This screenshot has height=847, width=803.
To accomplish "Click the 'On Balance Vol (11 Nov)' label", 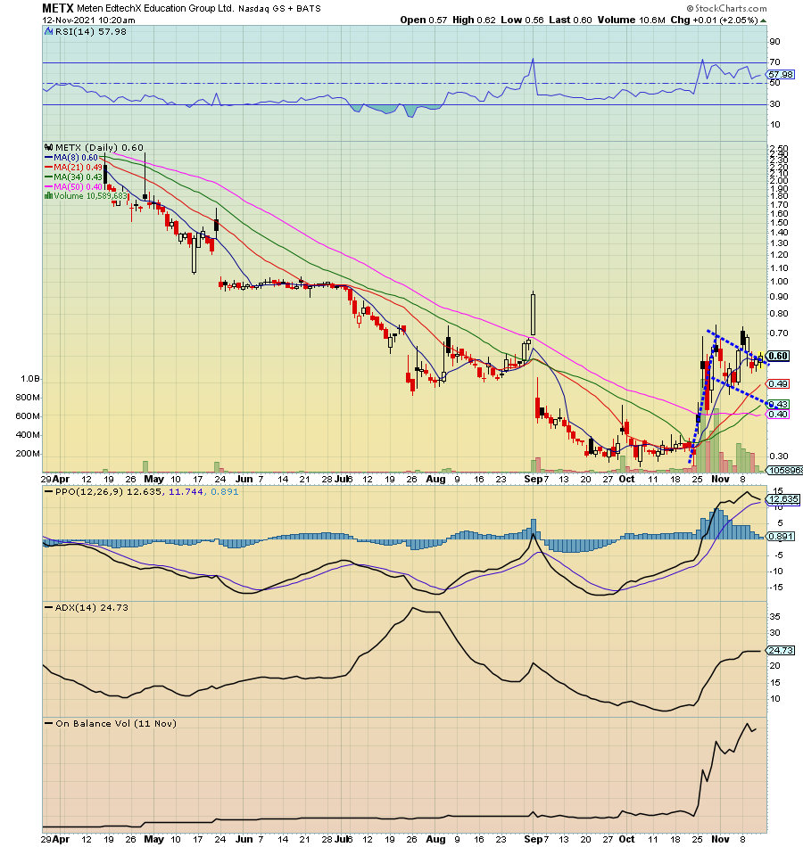I will [111, 724].
